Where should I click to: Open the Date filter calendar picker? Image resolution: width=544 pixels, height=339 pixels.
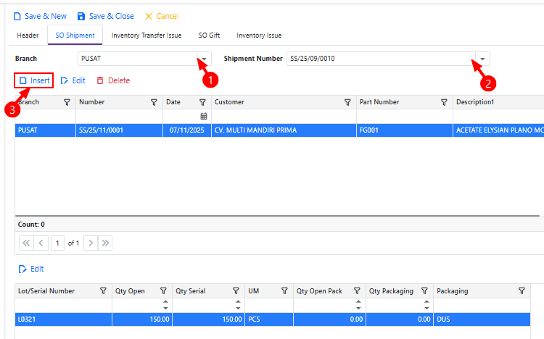coord(204,116)
